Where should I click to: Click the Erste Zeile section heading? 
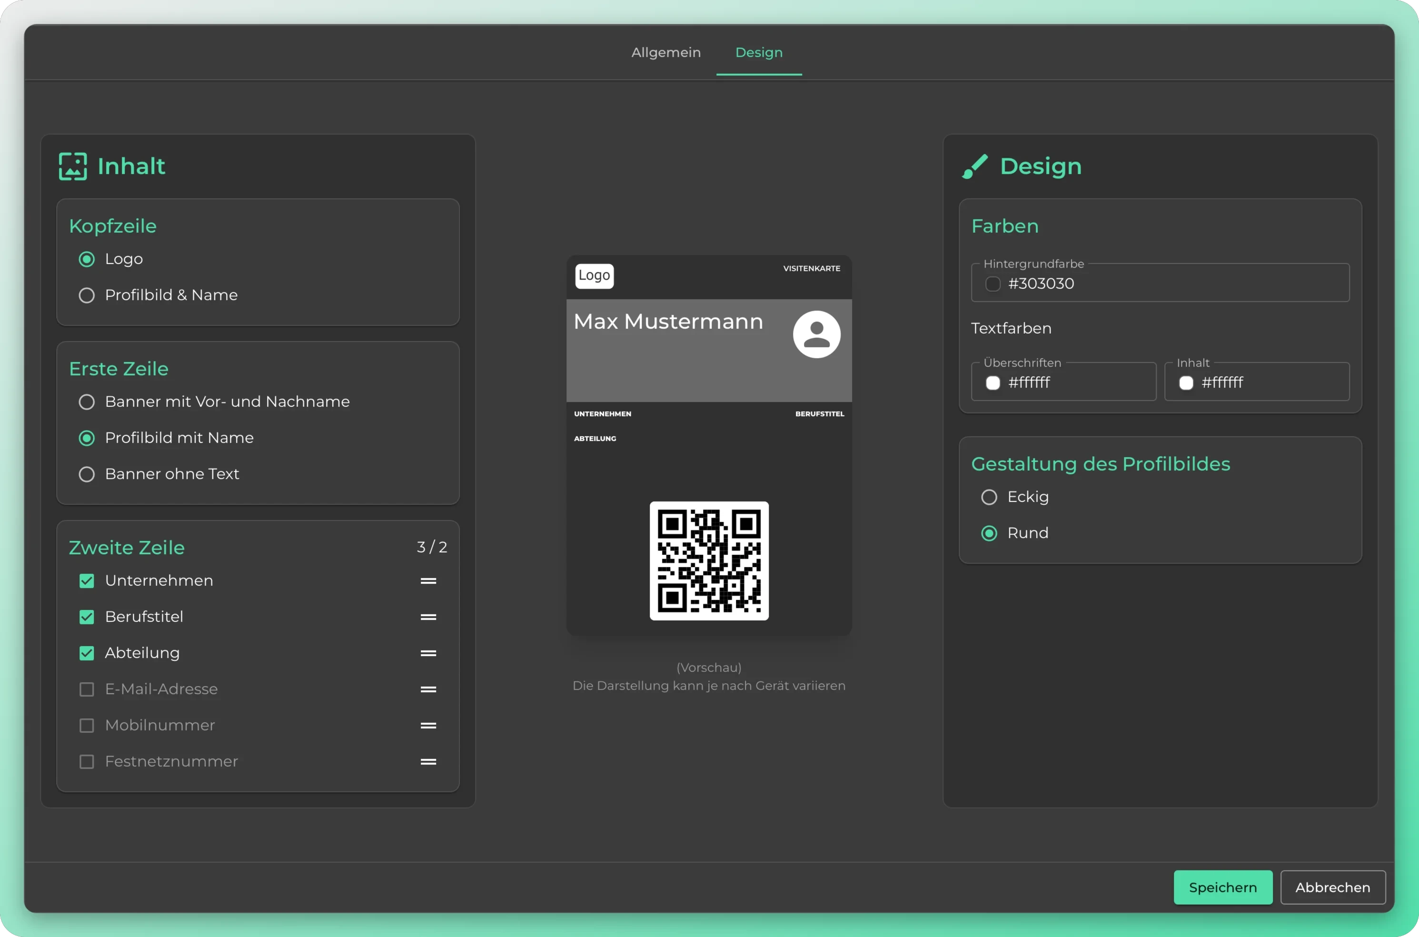coord(119,369)
